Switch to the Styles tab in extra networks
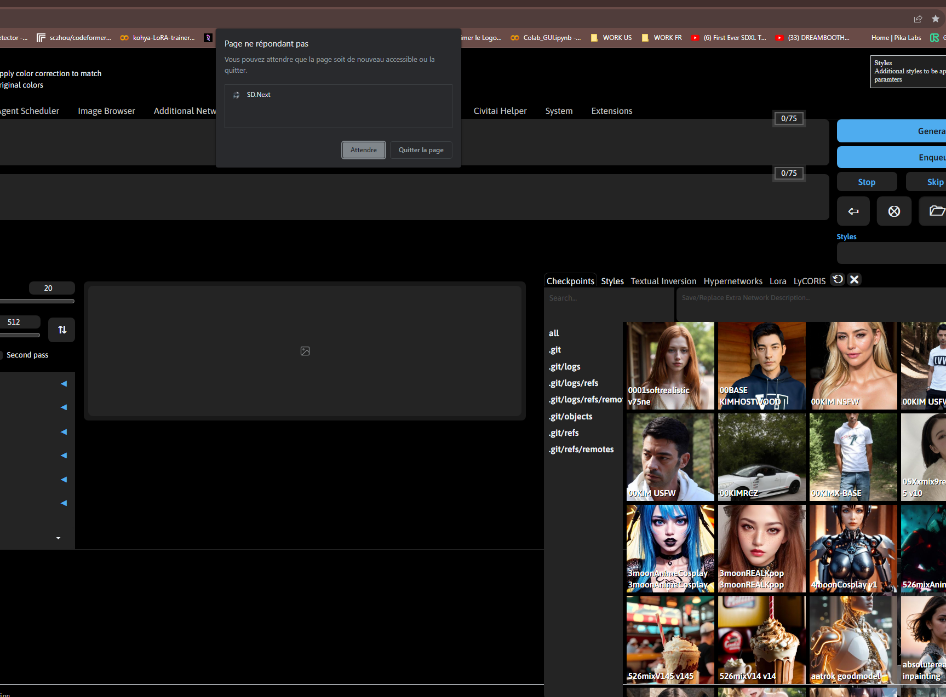This screenshot has width=946, height=697. tap(612, 281)
